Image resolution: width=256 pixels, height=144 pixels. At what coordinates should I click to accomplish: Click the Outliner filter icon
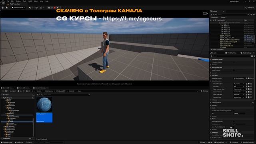(212, 14)
